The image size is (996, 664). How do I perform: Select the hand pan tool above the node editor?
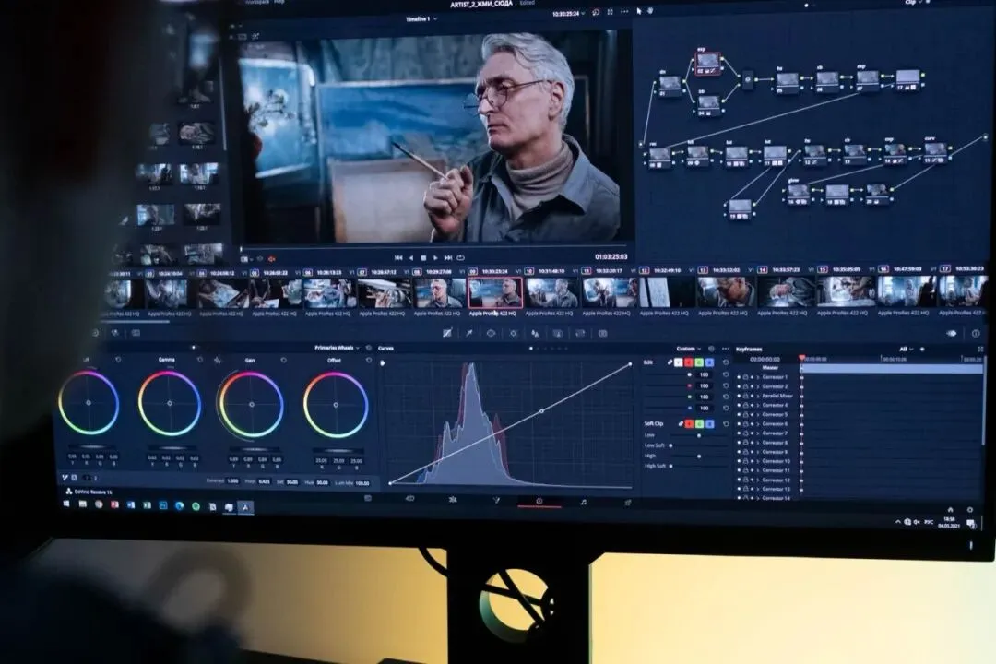coord(650,11)
